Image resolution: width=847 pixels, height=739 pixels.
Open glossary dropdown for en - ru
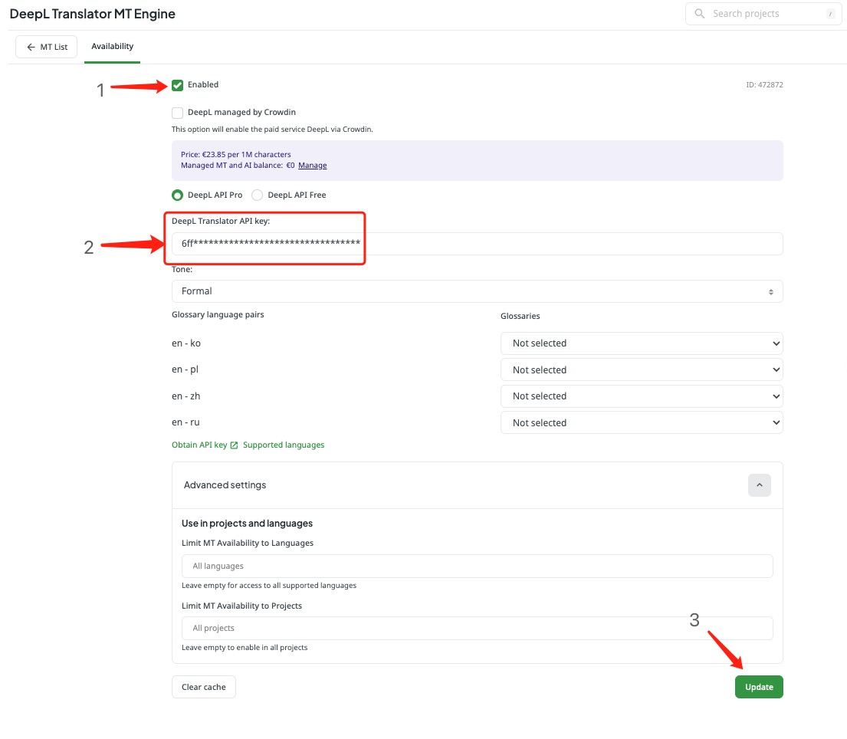point(642,423)
